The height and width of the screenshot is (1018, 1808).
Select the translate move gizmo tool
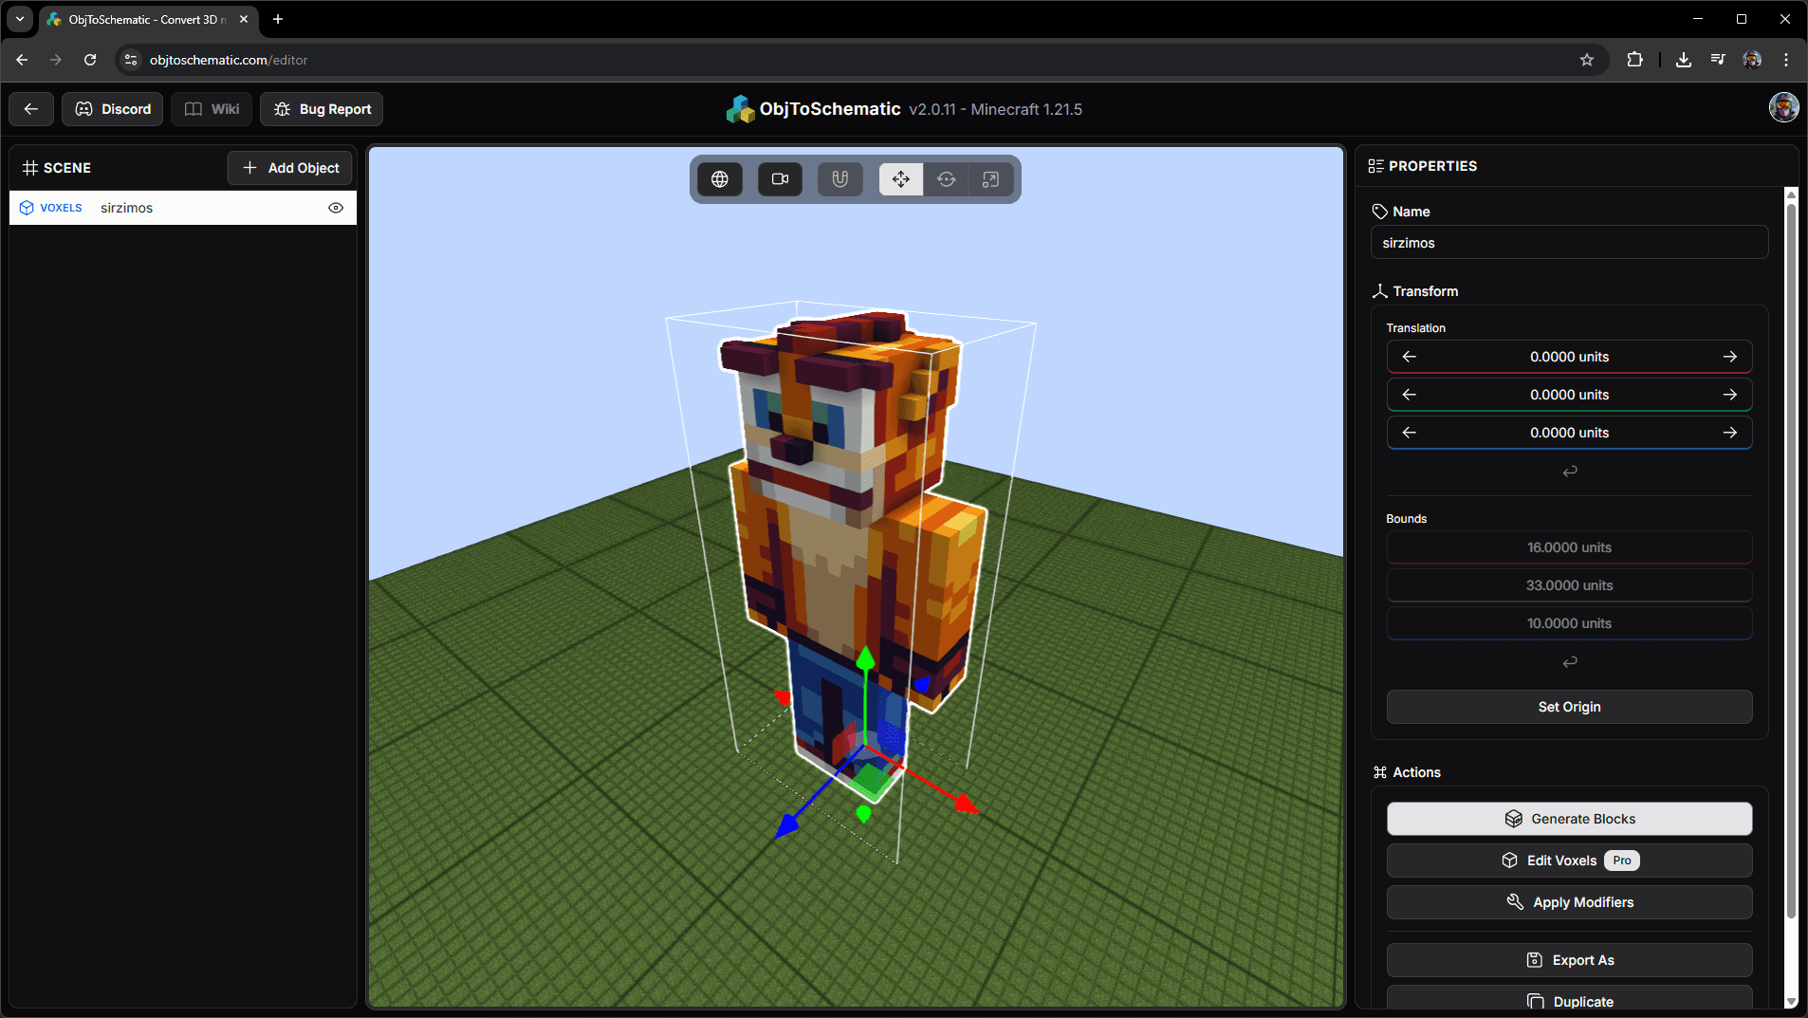[x=901, y=179]
